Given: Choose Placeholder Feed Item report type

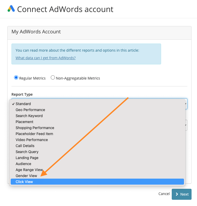Looking at the screenshot, I should 97,134.
